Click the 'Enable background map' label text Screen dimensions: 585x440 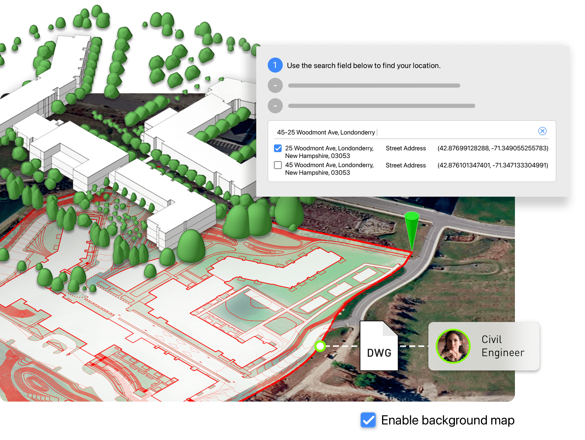448,420
